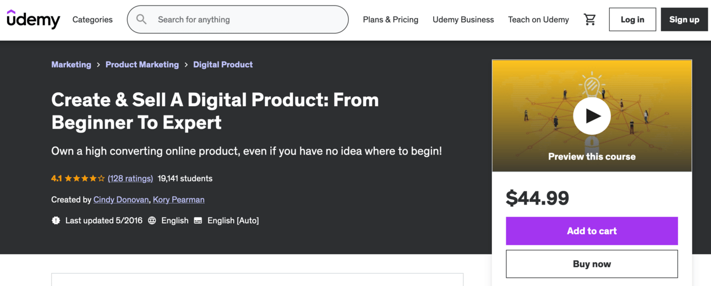The image size is (711, 286).
Task: Open instructor Cindy Donovan's profile
Action: 121,200
